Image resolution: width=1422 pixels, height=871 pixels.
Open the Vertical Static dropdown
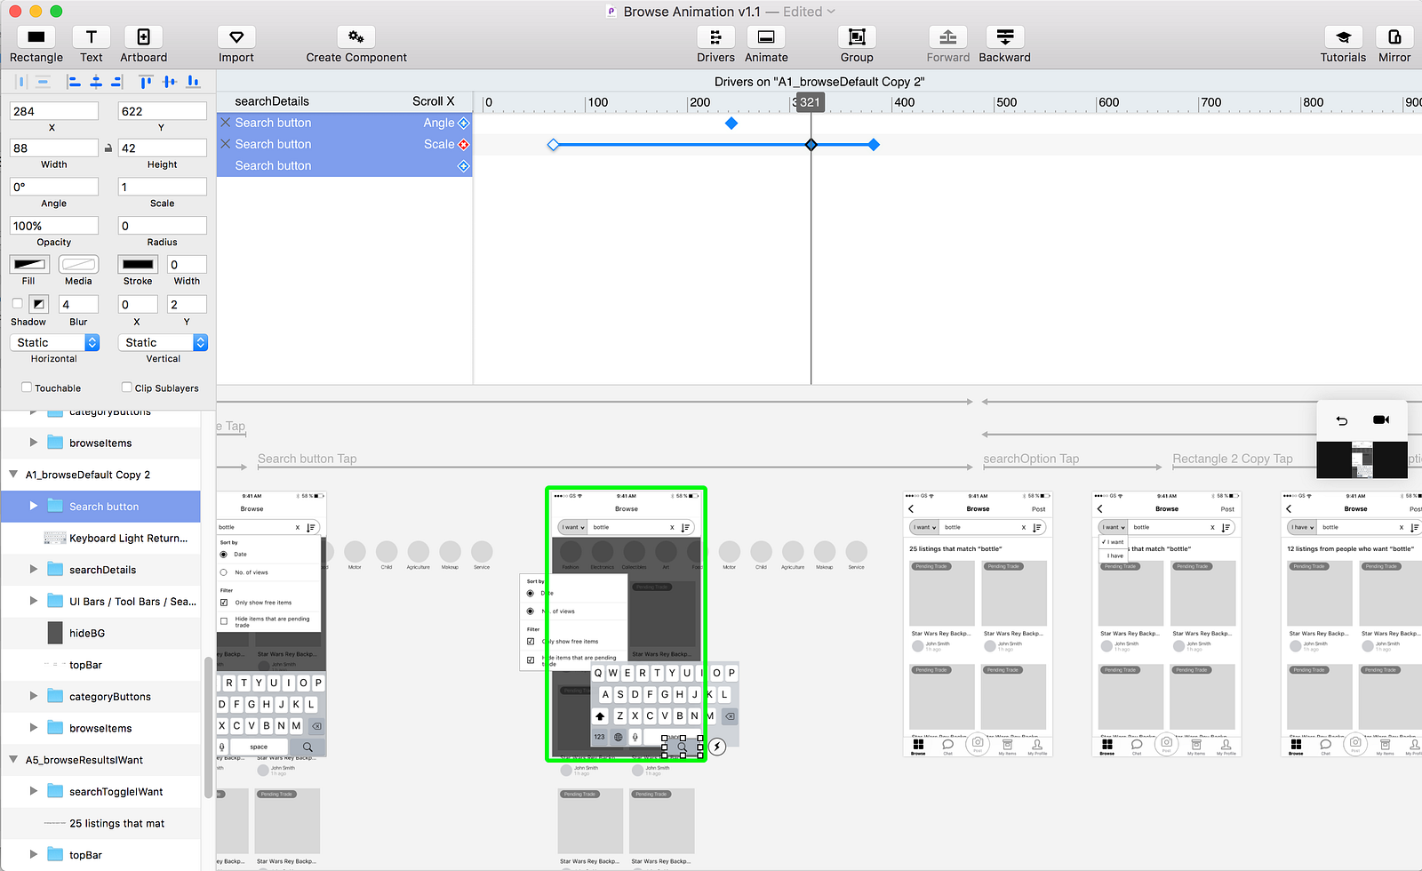coord(163,342)
